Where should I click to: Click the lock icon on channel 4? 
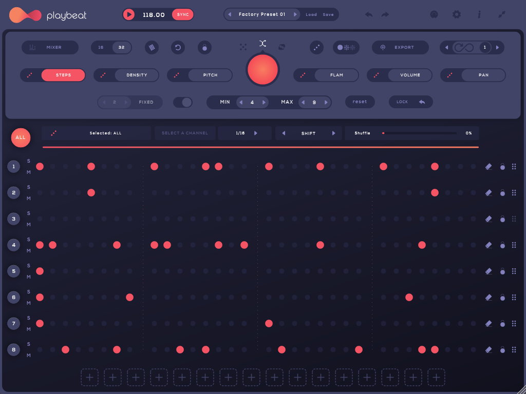pyautogui.click(x=502, y=245)
